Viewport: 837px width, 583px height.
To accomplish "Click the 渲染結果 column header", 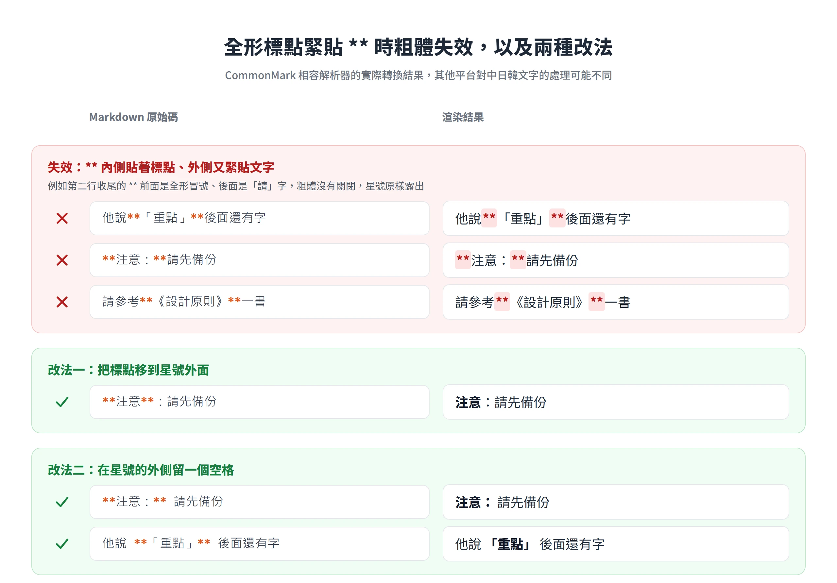I will pyautogui.click(x=463, y=117).
